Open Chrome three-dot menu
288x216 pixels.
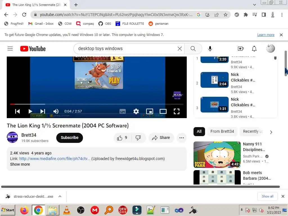pyautogui.click(x=282, y=15)
